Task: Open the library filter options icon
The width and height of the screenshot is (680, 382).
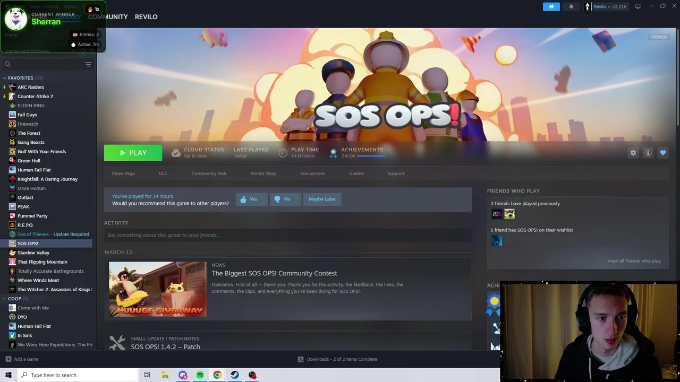Action: tap(88, 64)
